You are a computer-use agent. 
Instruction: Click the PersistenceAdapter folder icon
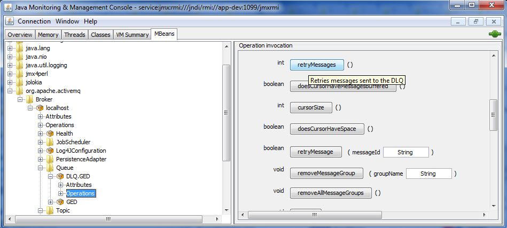50,159
